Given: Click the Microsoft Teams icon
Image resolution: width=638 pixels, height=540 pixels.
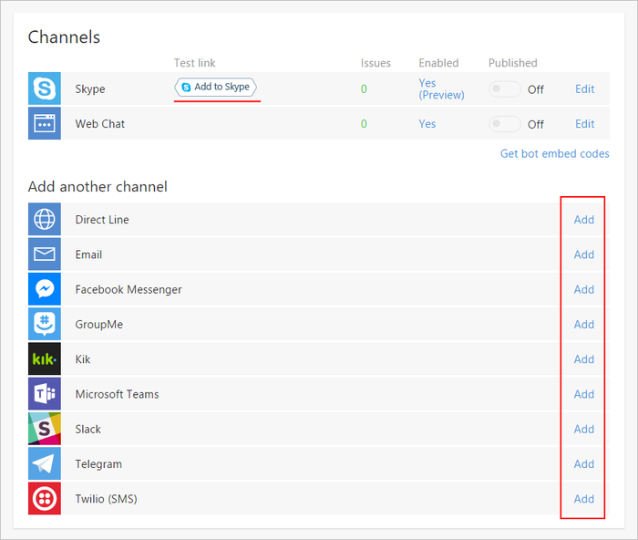Looking at the screenshot, I should coord(45,394).
